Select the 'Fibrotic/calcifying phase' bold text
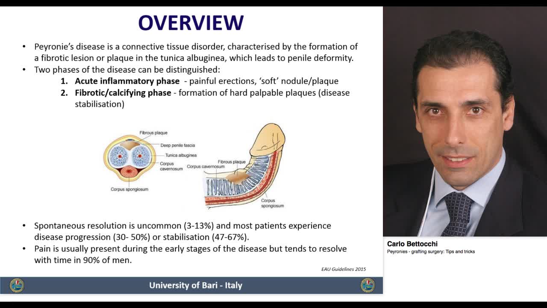Viewport: 547px width, 308px height. click(123, 93)
